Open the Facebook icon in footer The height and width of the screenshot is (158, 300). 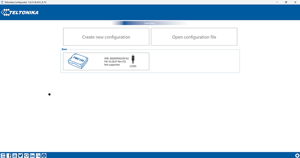pyautogui.click(x=9, y=155)
